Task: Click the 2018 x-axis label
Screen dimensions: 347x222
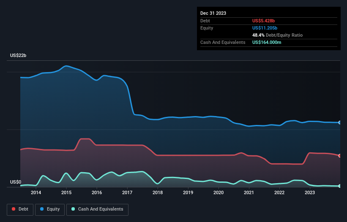Action: coord(158,192)
